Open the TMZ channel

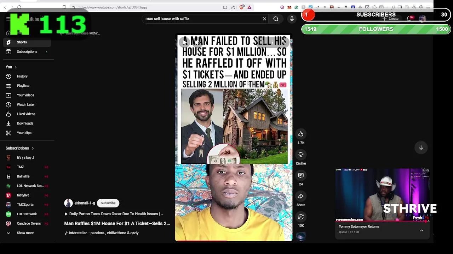click(x=27, y=167)
